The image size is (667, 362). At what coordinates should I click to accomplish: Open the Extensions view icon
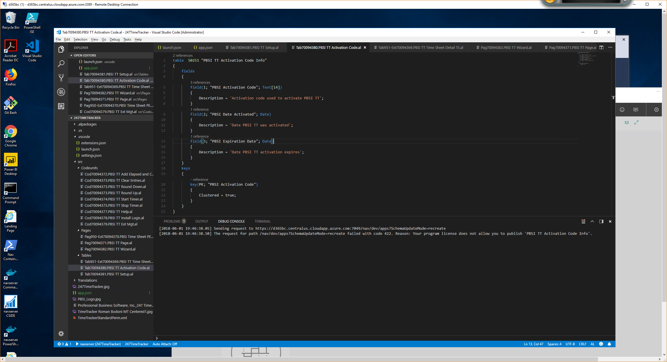61,106
